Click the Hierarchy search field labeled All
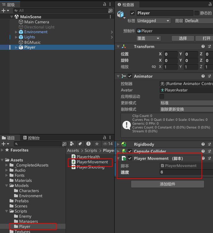This screenshot has width=213, height=233. (60, 11)
